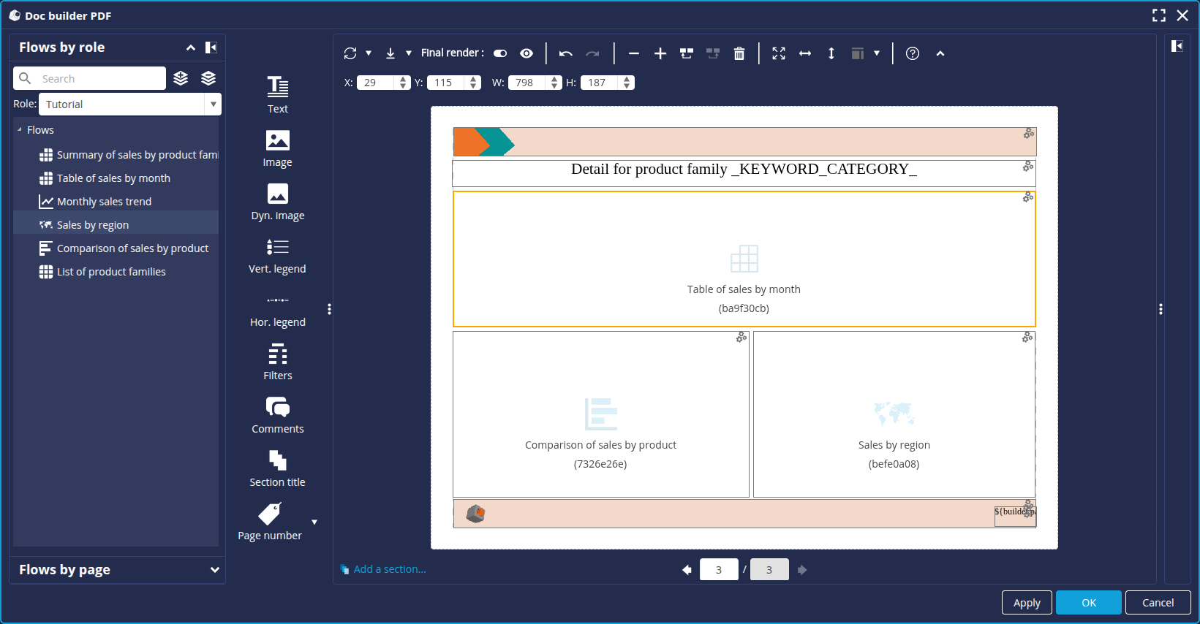Toggle the eye preview icon
Image resolution: width=1200 pixels, height=624 pixels.
click(527, 53)
